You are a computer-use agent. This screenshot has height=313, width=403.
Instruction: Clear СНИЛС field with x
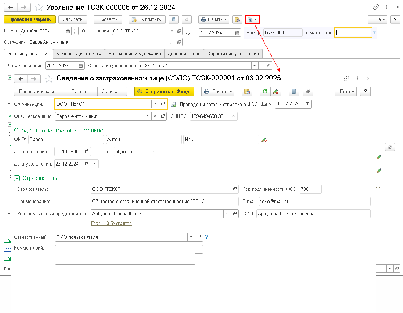[233, 116]
